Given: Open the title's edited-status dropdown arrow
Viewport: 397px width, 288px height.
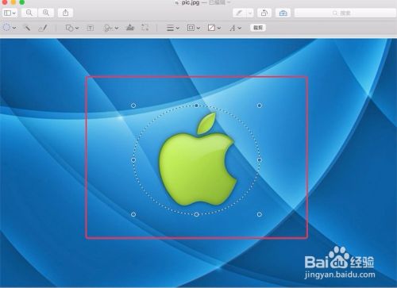Looking at the screenshot, I should (229, 2).
